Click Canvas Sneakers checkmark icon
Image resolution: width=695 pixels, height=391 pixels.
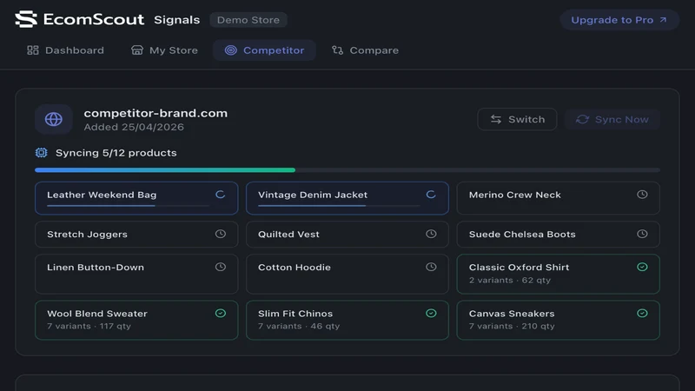coord(642,313)
